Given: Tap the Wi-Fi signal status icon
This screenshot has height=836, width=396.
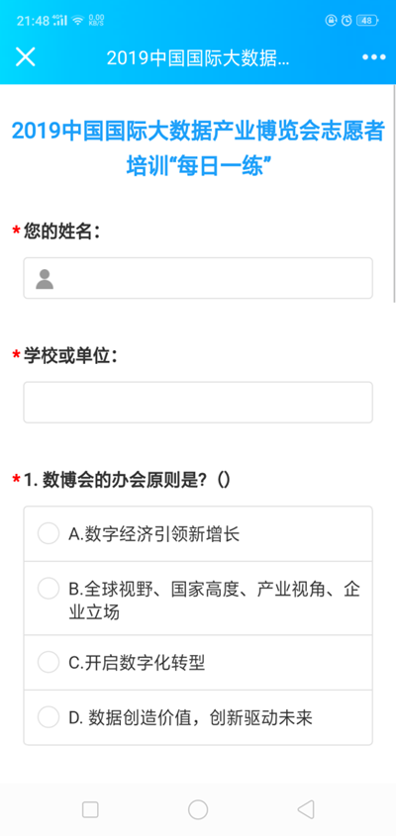Looking at the screenshot, I should 78,20.
